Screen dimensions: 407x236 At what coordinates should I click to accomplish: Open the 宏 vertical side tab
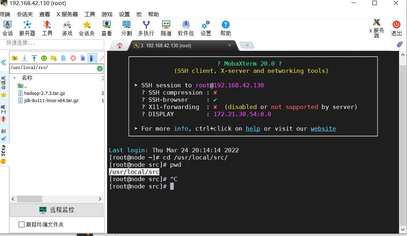tap(4, 135)
